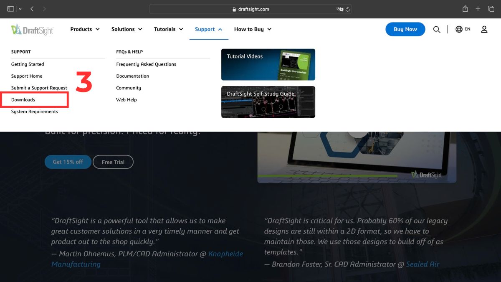Go back using the back arrow
This screenshot has height=282, width=501.
coord(32,9)
